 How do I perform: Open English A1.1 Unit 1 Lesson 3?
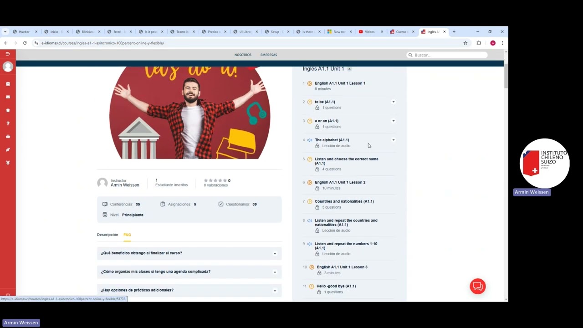coord(342,267)
